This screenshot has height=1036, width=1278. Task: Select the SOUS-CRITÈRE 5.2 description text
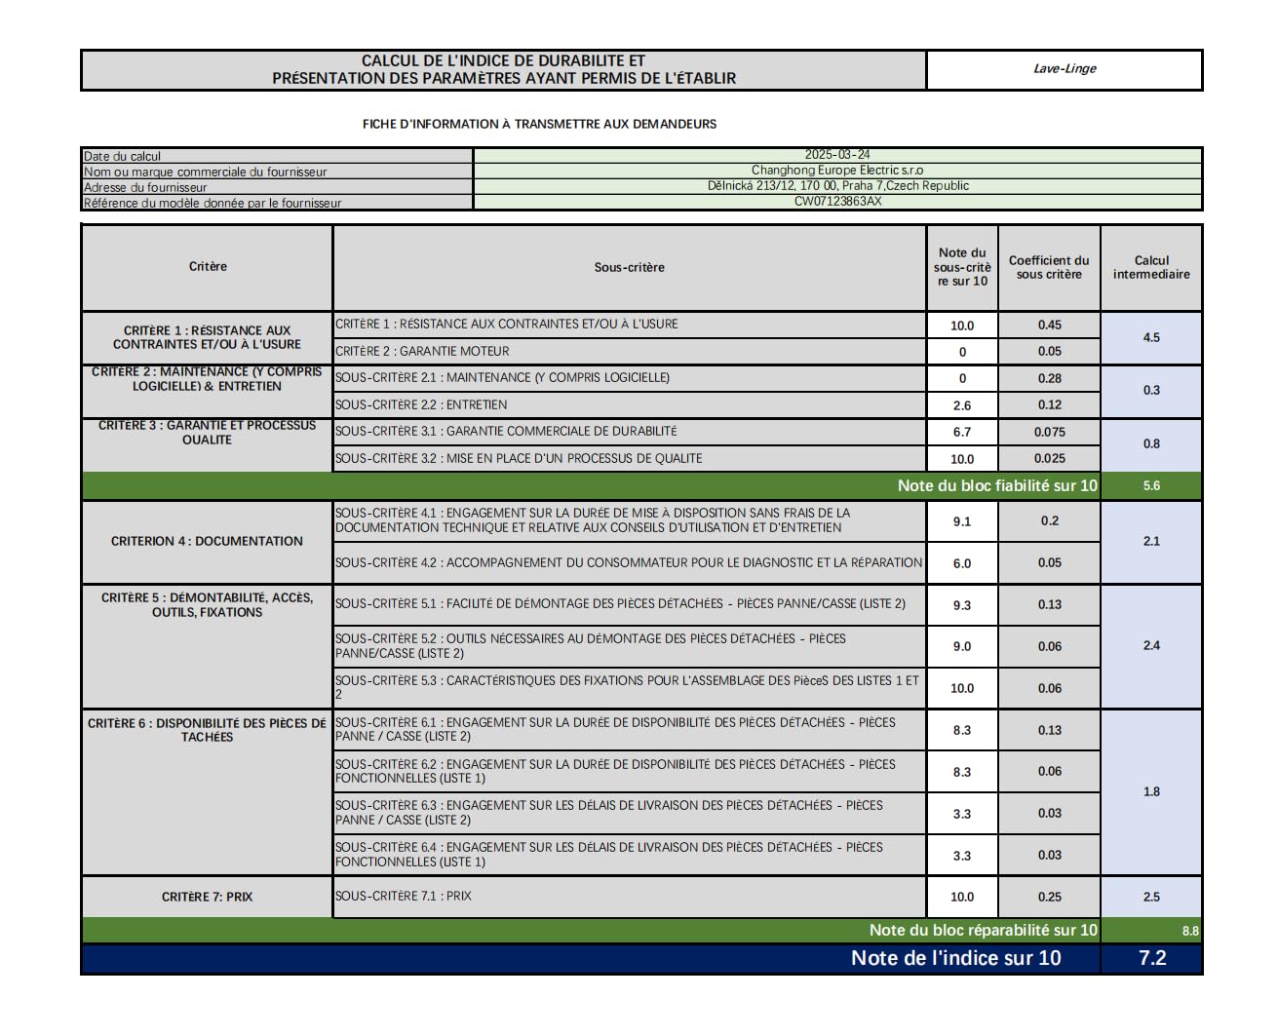(x=591, y=646)
